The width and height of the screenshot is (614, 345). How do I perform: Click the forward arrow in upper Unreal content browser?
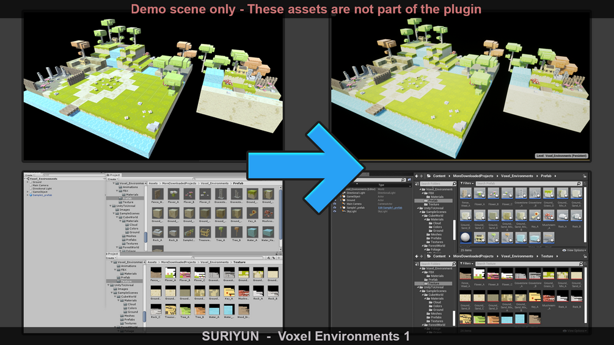[x=422, y=176]
